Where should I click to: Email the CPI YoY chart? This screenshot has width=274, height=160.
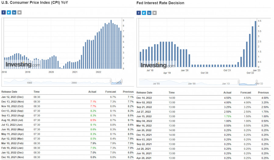tap(19, 12)
